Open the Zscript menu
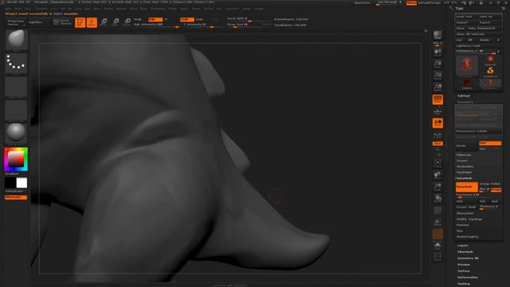This screenshot has width=510, height=287. pyautogui.click(x=258, y=9)
